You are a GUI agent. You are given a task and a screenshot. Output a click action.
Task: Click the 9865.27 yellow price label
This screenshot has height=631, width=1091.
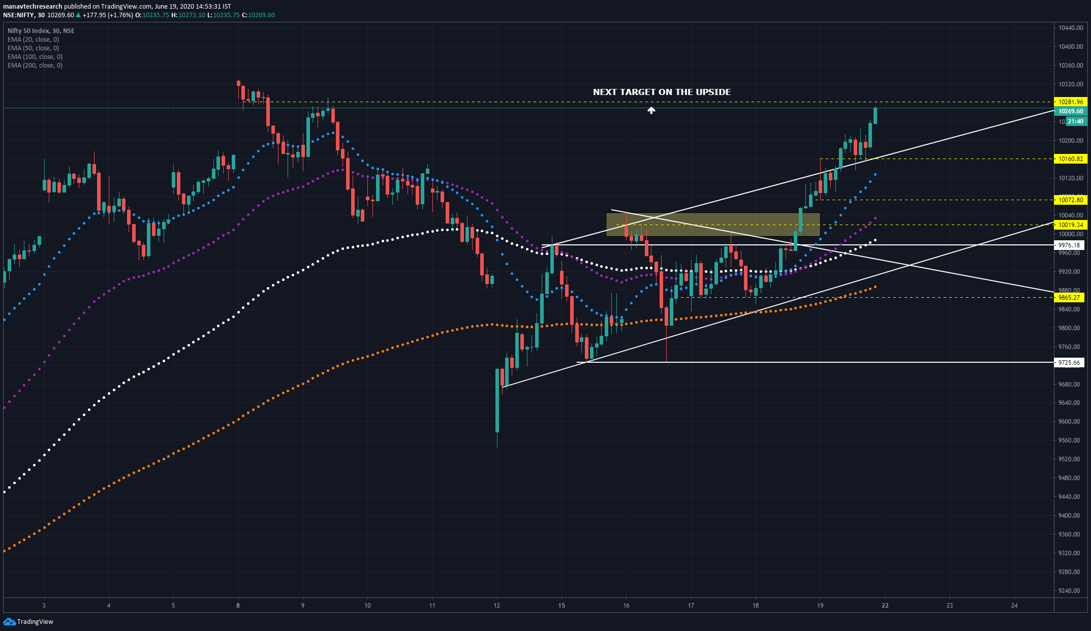(1069, 297)
